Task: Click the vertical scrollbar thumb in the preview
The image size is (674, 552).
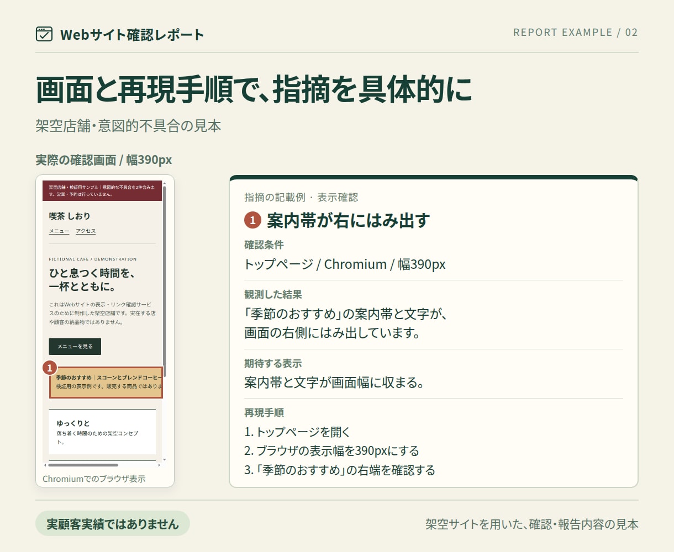Action: coord(164,282)
